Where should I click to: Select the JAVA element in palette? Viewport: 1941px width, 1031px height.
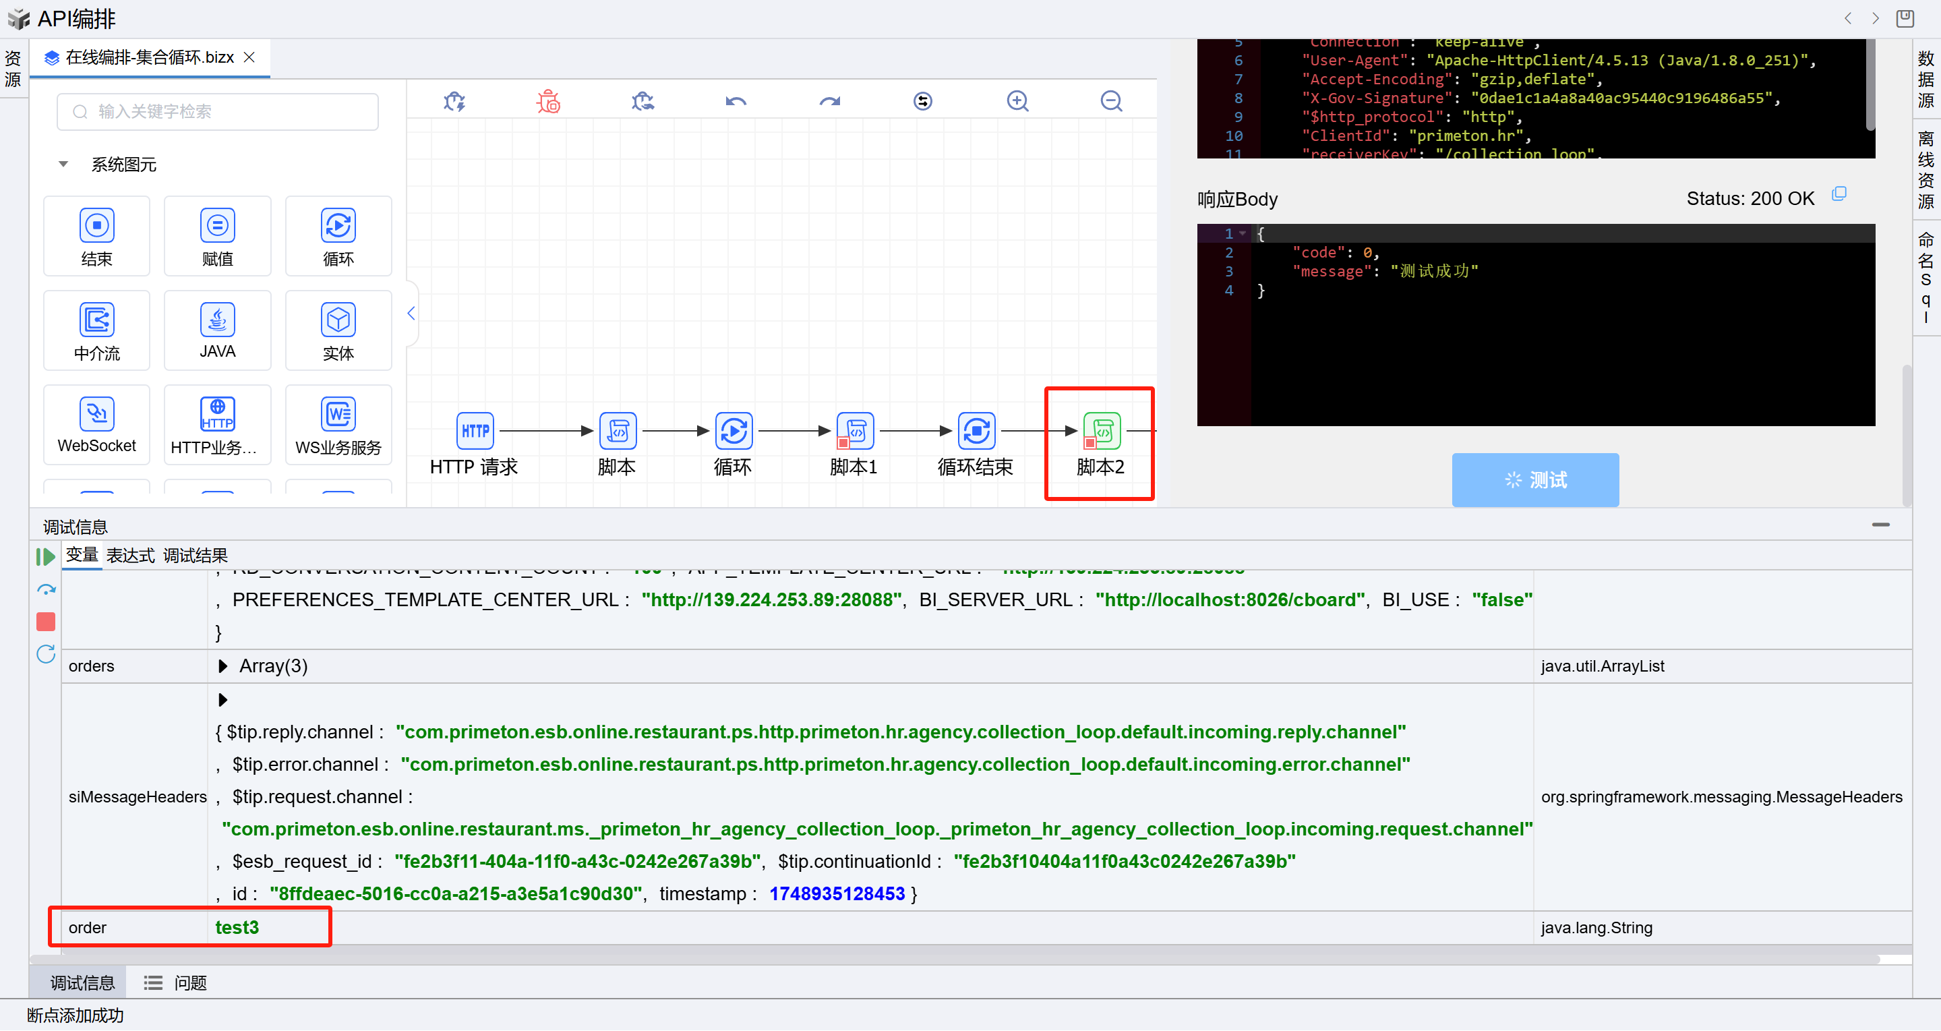click(217, 330)
